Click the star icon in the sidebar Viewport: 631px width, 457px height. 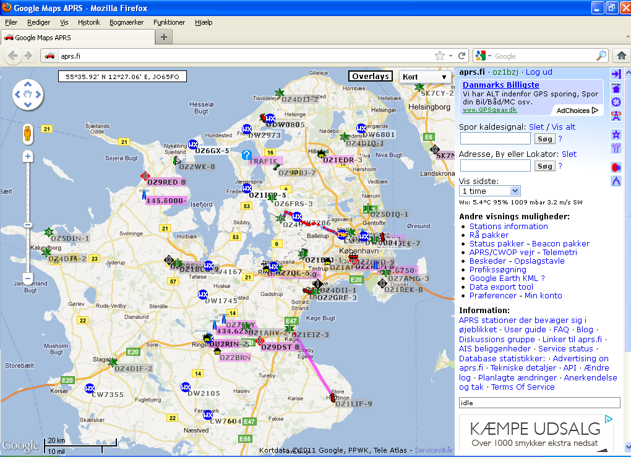click(616, 135)
